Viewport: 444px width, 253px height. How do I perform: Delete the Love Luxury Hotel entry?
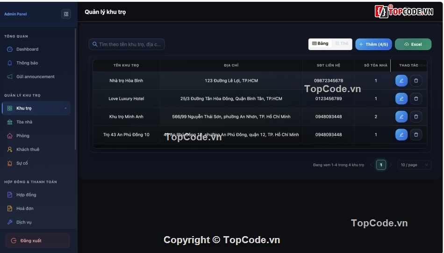coord(416,99)
